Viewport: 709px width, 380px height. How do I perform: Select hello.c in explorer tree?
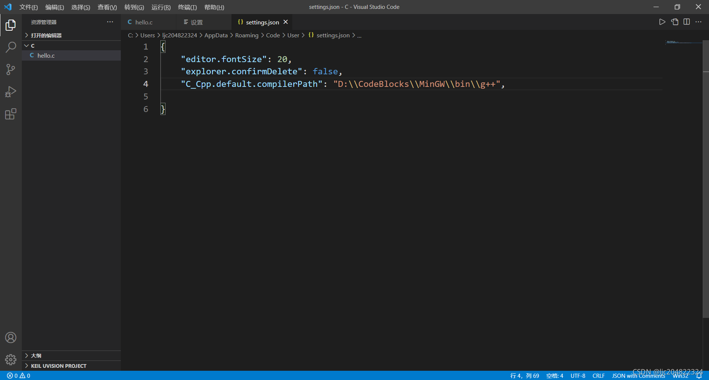71,55
